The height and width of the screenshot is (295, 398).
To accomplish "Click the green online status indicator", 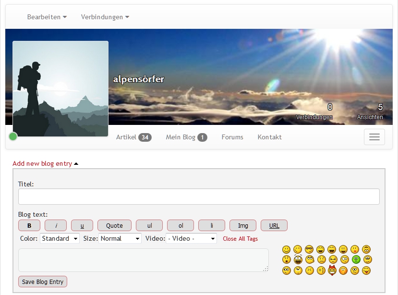I will click(13, 136).
